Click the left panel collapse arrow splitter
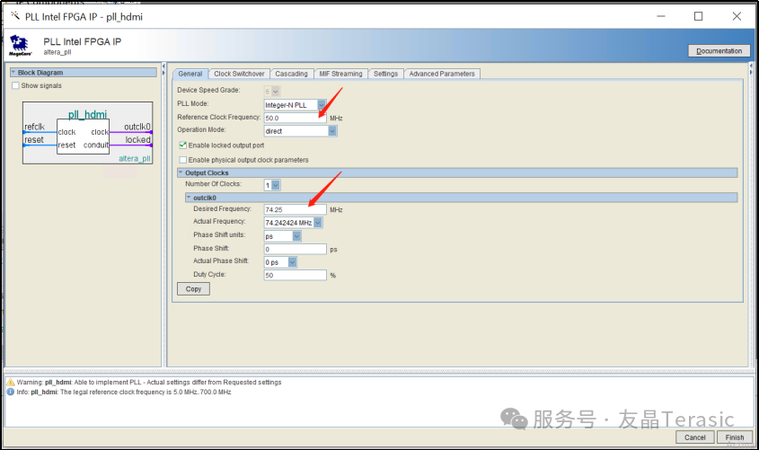 coord(163,69)
